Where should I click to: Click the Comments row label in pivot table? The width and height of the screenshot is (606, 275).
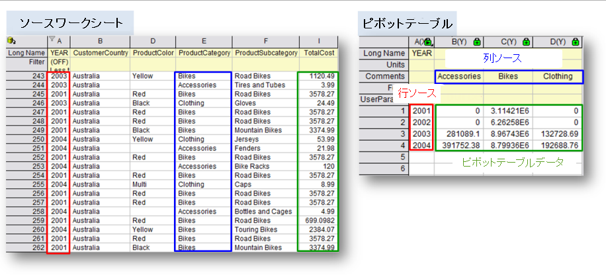[x=384, y=77]
